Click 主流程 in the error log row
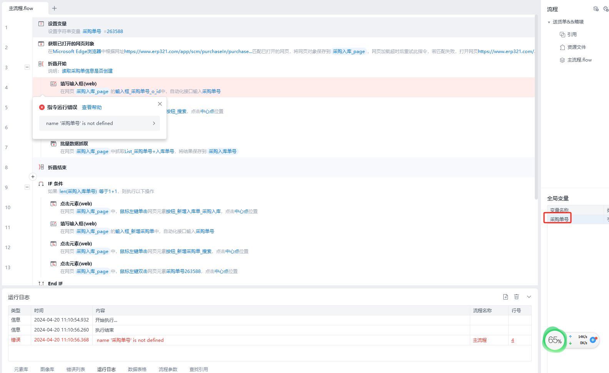This screenshot has width=609, height=373. tap(480, 340)
